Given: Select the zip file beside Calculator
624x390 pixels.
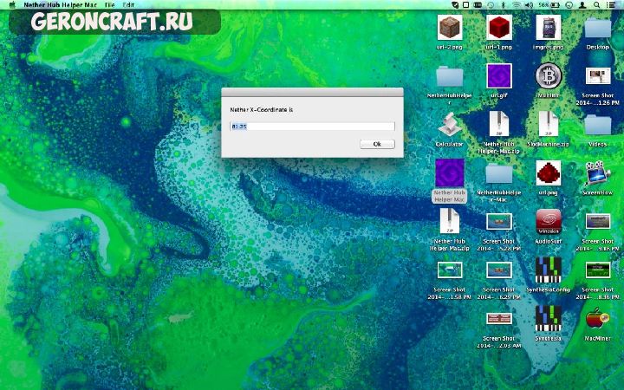Looking at the screenshot, I should 499,125.
